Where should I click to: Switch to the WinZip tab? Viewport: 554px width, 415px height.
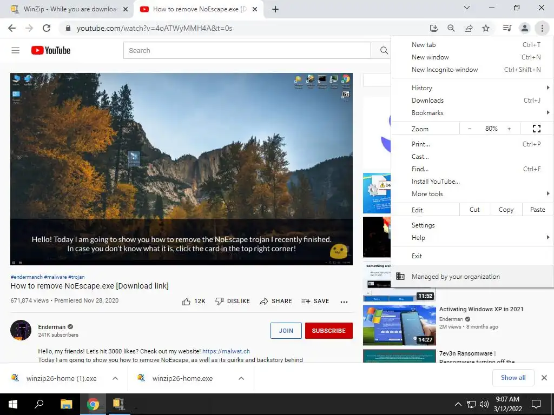[67, 9]
